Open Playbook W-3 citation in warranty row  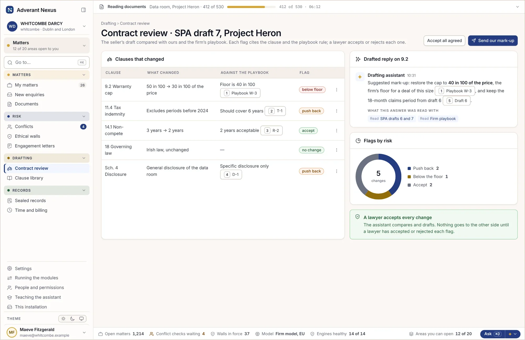pos(240,93)
